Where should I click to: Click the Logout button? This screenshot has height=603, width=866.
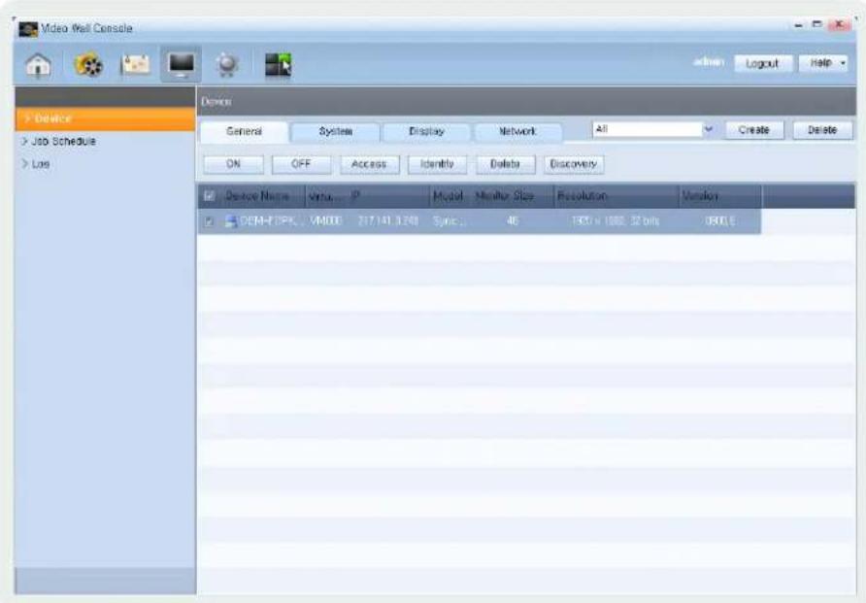(762, 63)
